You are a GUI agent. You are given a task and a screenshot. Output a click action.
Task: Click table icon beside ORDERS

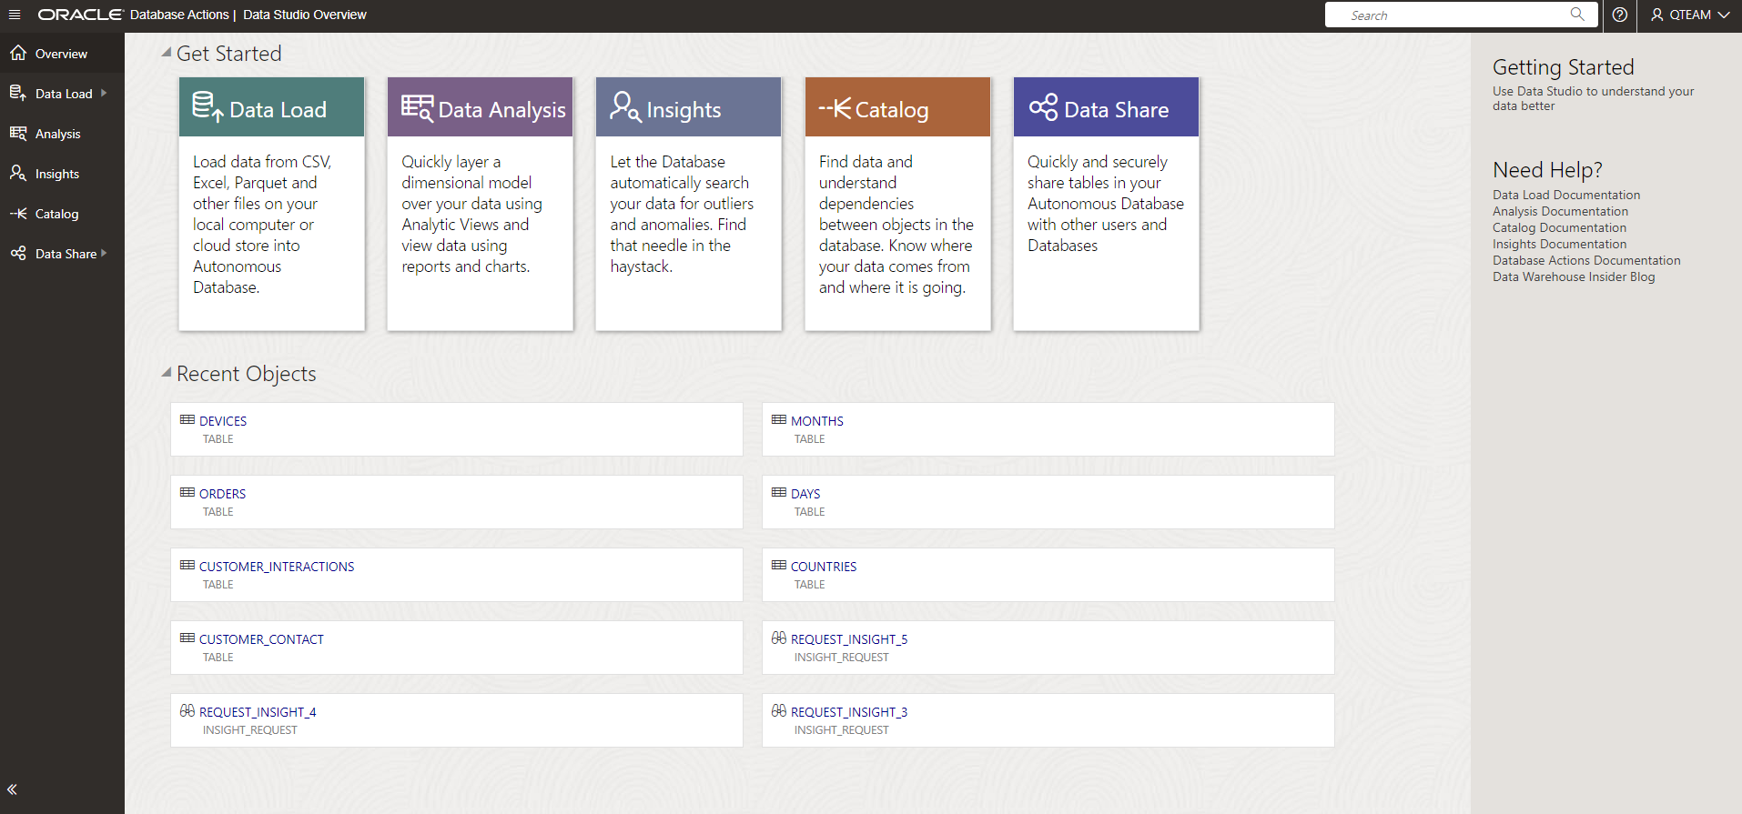[187, 493]
